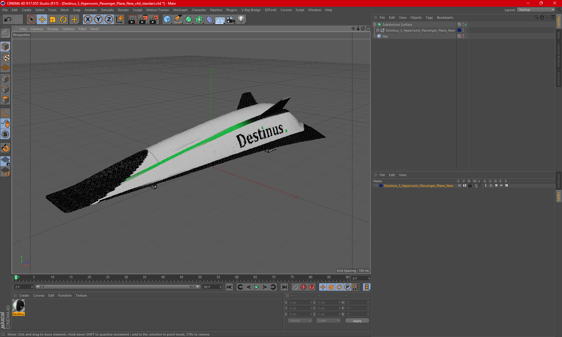562x337 pixels.
Task: Toggle Destinus object visibility dots
Action: pyautogui.click(x=463, y=30)
